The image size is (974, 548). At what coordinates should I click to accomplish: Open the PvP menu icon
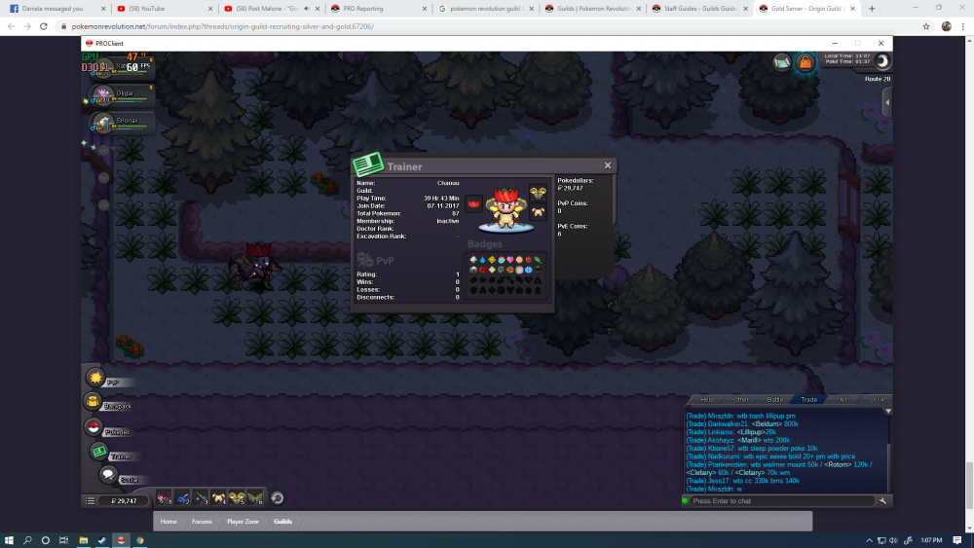95,377
